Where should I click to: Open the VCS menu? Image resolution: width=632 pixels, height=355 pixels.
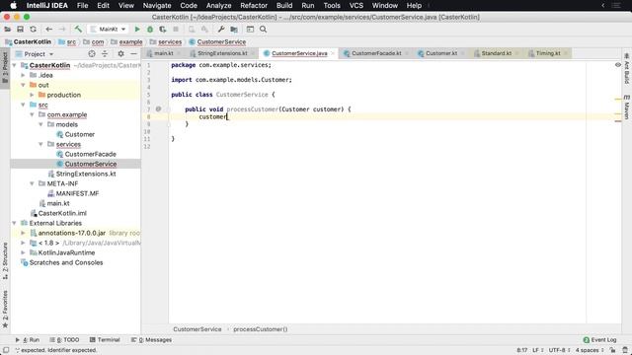point(355,6)
